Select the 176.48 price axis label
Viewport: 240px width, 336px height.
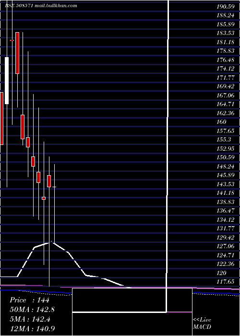click(226, 60)
